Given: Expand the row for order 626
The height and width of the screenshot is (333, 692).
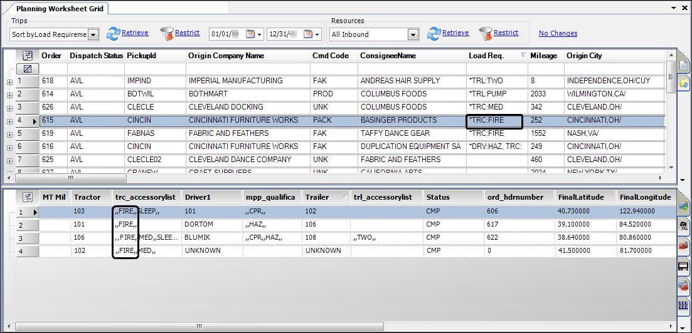Looking at the screenshot, I should pyautogui.click(x=9, y=108).
